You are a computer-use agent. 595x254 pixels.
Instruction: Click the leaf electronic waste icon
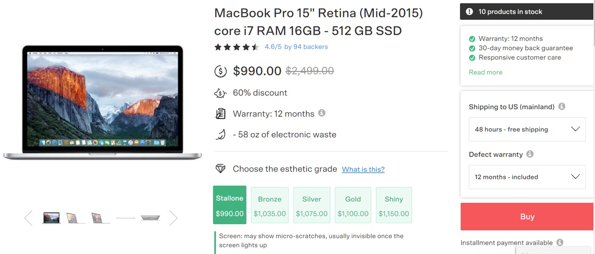tap(221, 134)
